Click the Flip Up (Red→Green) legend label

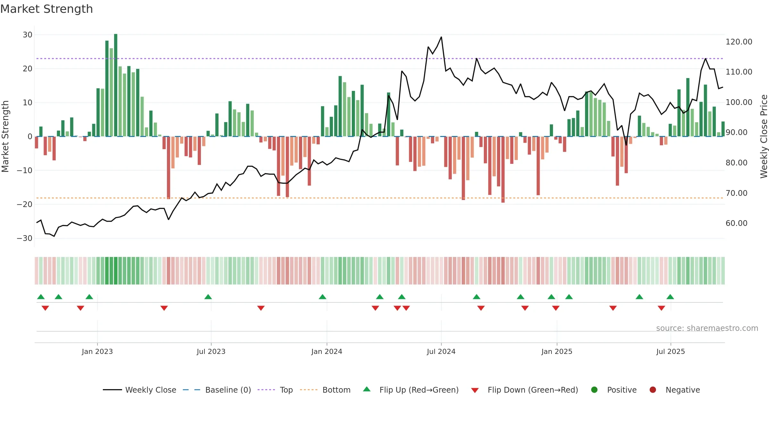coord(419,390)
